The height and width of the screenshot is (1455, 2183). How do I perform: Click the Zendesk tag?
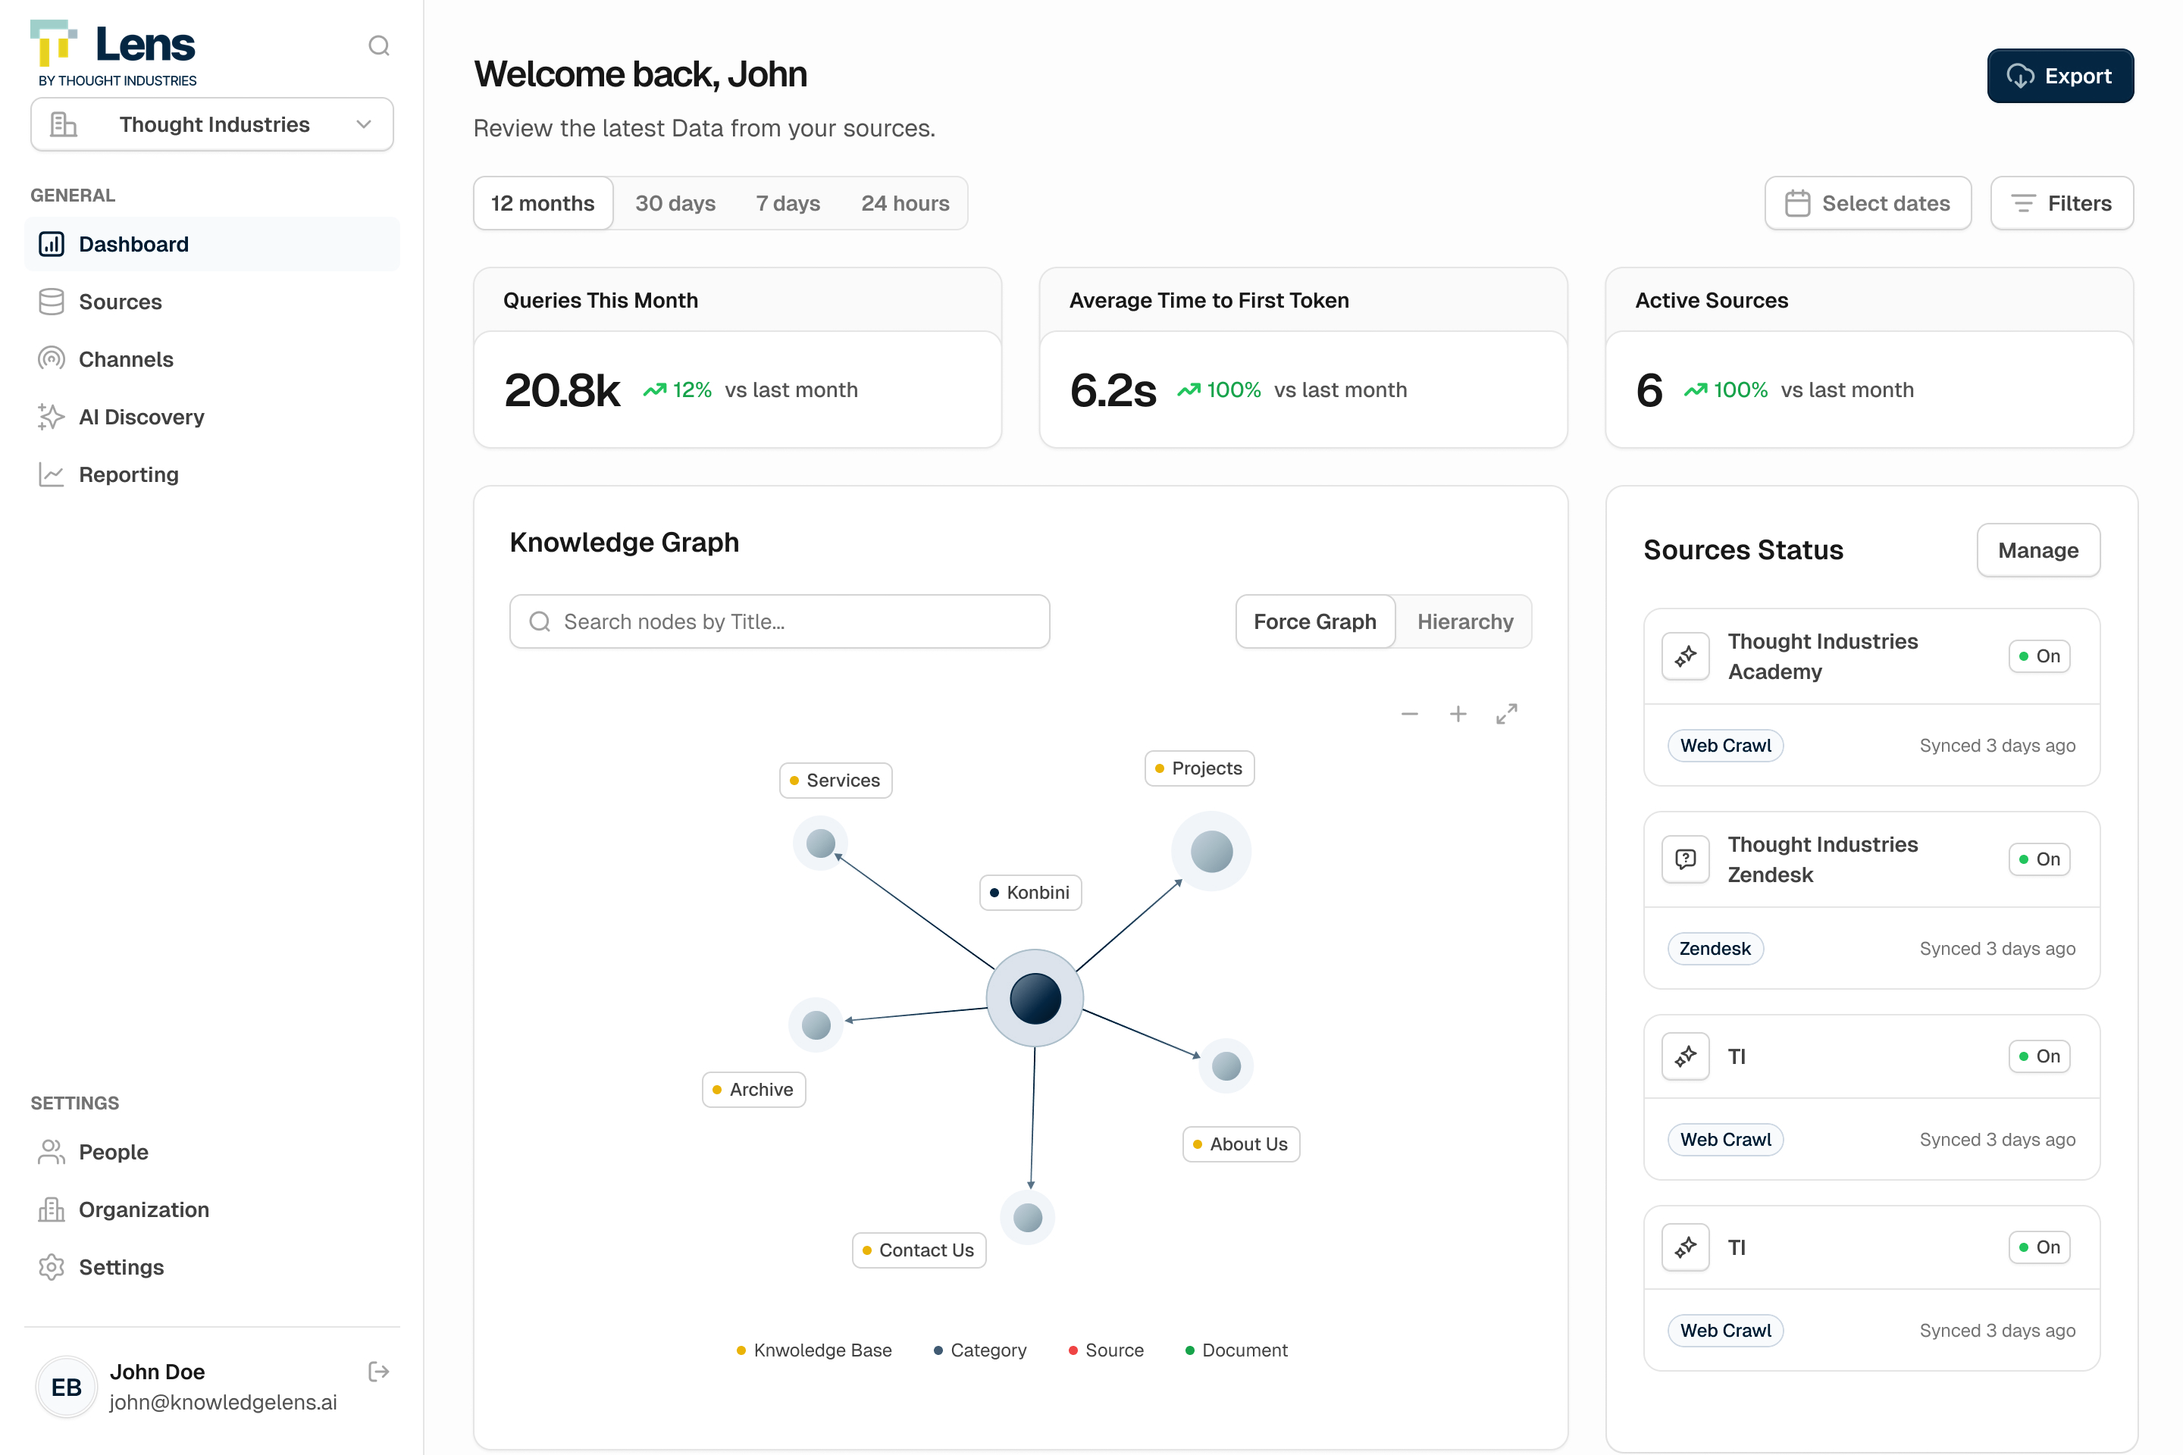[x=1715, y=948]
